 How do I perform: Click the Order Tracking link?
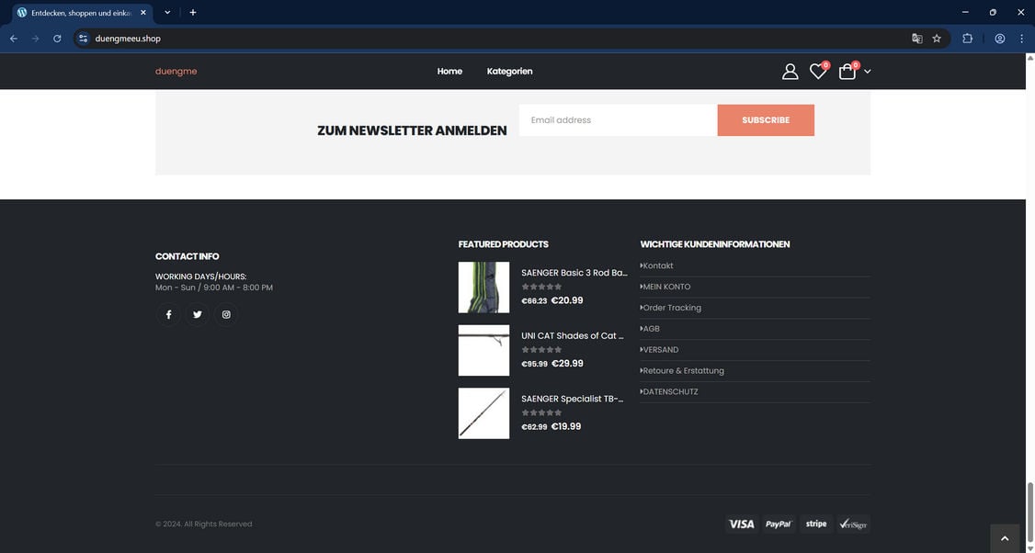pos(670,307)
